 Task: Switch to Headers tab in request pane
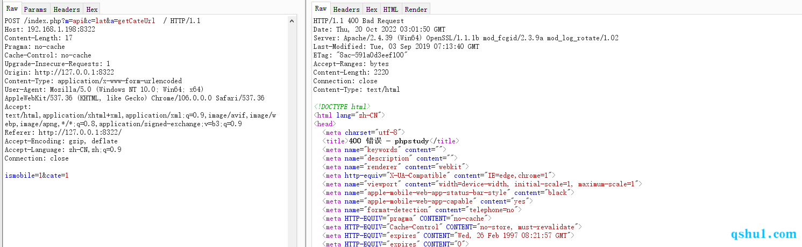[67, 9]
